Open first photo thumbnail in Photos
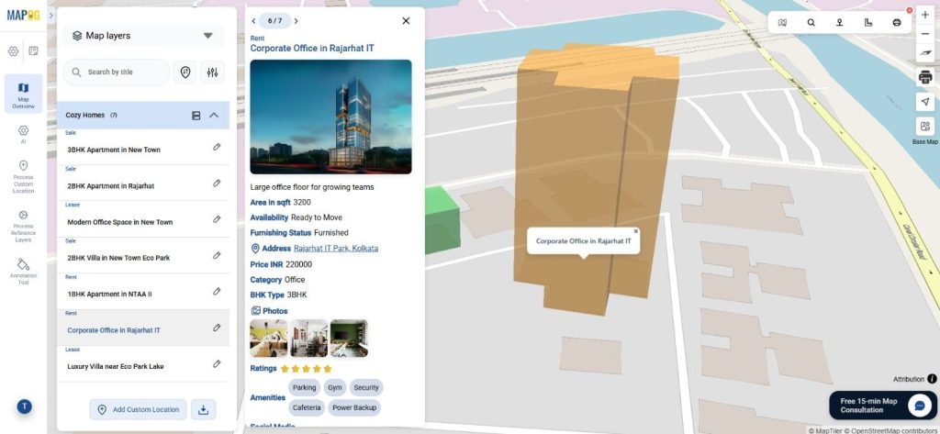This screenshot has width=940, height=434. click(x=269, y=338)
